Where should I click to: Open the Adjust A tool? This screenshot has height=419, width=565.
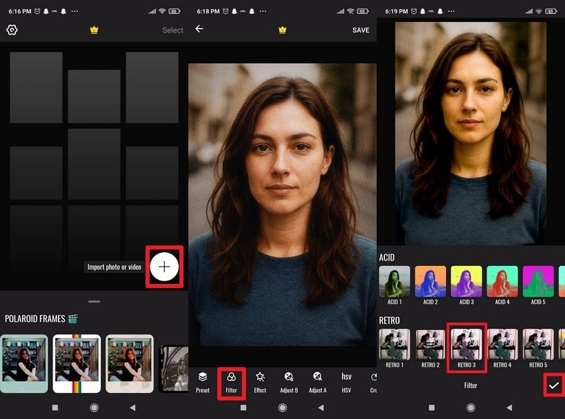pyautogui.click(x=318, y=383)
